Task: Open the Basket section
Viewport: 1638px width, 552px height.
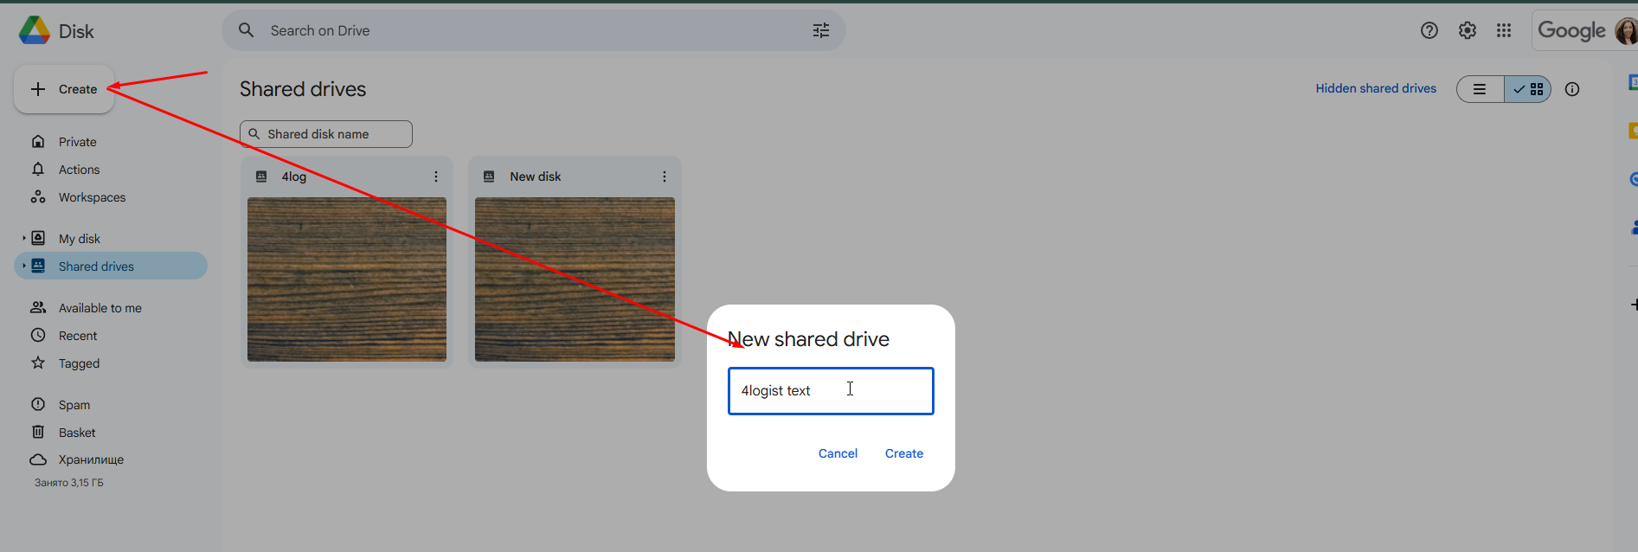Action: coord(77,433)
